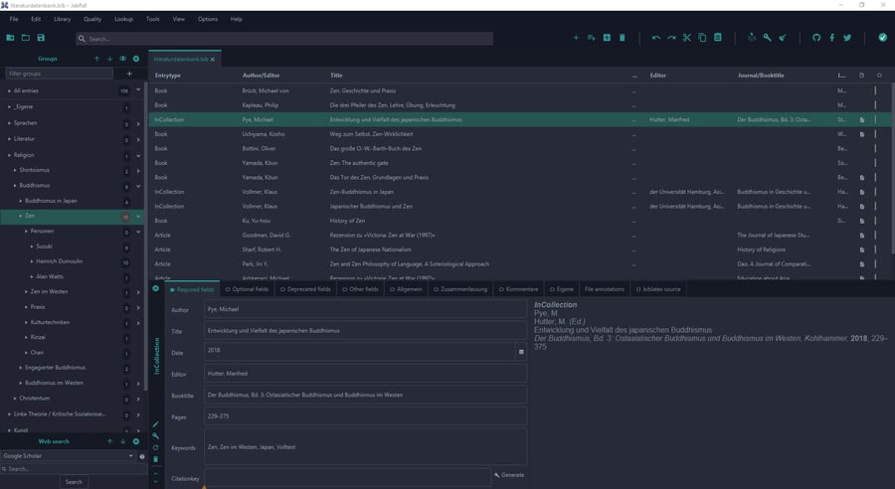This screenshot has height=489, width=895.
Task: Expand the Sprachen group chevron
Action: (138, 123)
